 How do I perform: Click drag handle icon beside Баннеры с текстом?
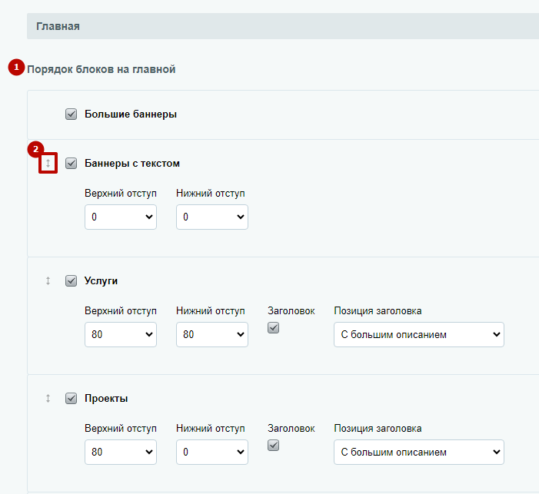(x=48, y=163)
